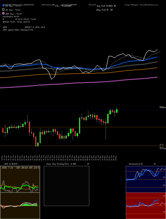Click the '(MGR) 7.1, 20.6, 23.8' ADX values

35,27
